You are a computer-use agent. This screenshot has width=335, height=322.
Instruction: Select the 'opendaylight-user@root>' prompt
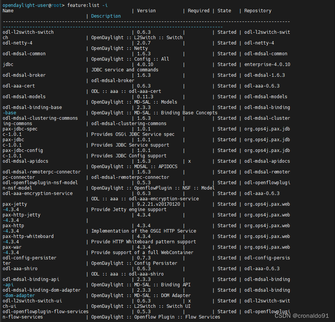33,5
